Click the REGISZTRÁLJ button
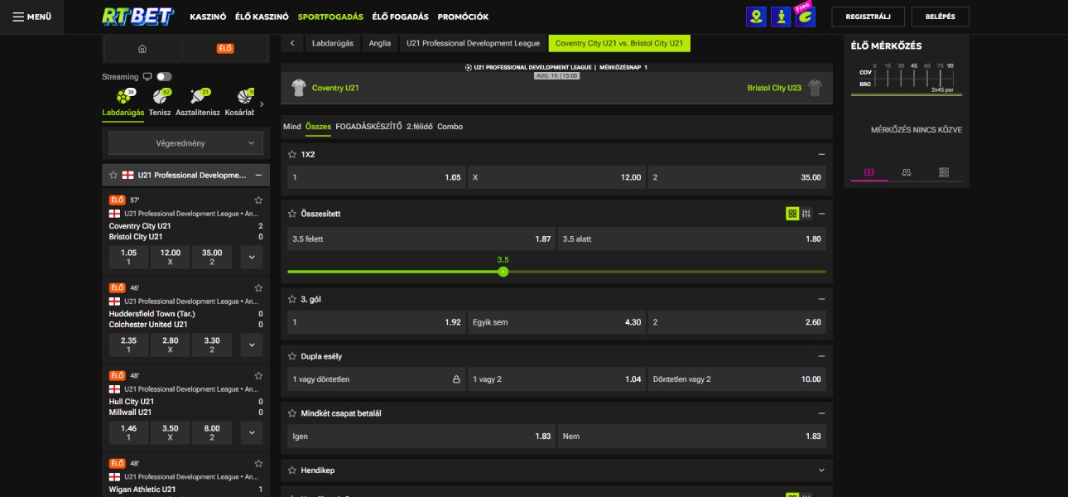Viewport: 1068px width, 497px height. [x=868, y=17]
